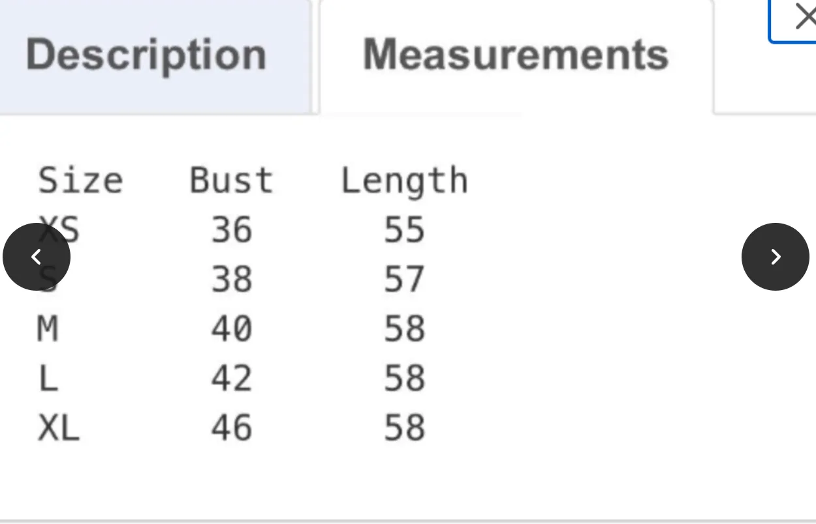Screen dimensions: 816x524
Task: Open the Measurements tab
Action: click(x=516, y=55)
